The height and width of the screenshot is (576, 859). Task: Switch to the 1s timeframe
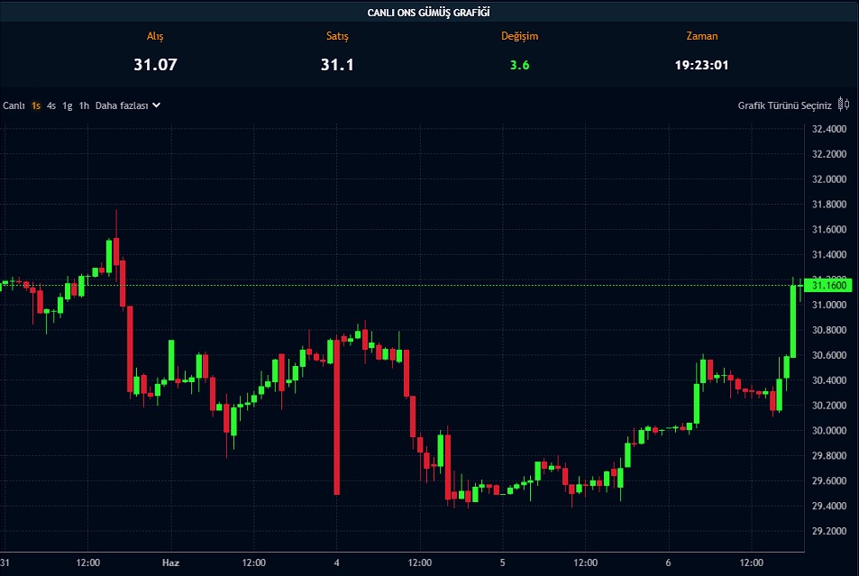pyautogui.click(x=36, y=105)
